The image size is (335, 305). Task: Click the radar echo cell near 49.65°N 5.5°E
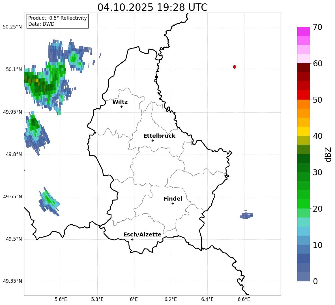49,202
